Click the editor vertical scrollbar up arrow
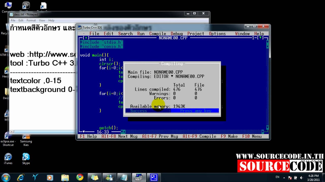Image resolution: width=325 pixels, height=182 pixels. point(267,42)
